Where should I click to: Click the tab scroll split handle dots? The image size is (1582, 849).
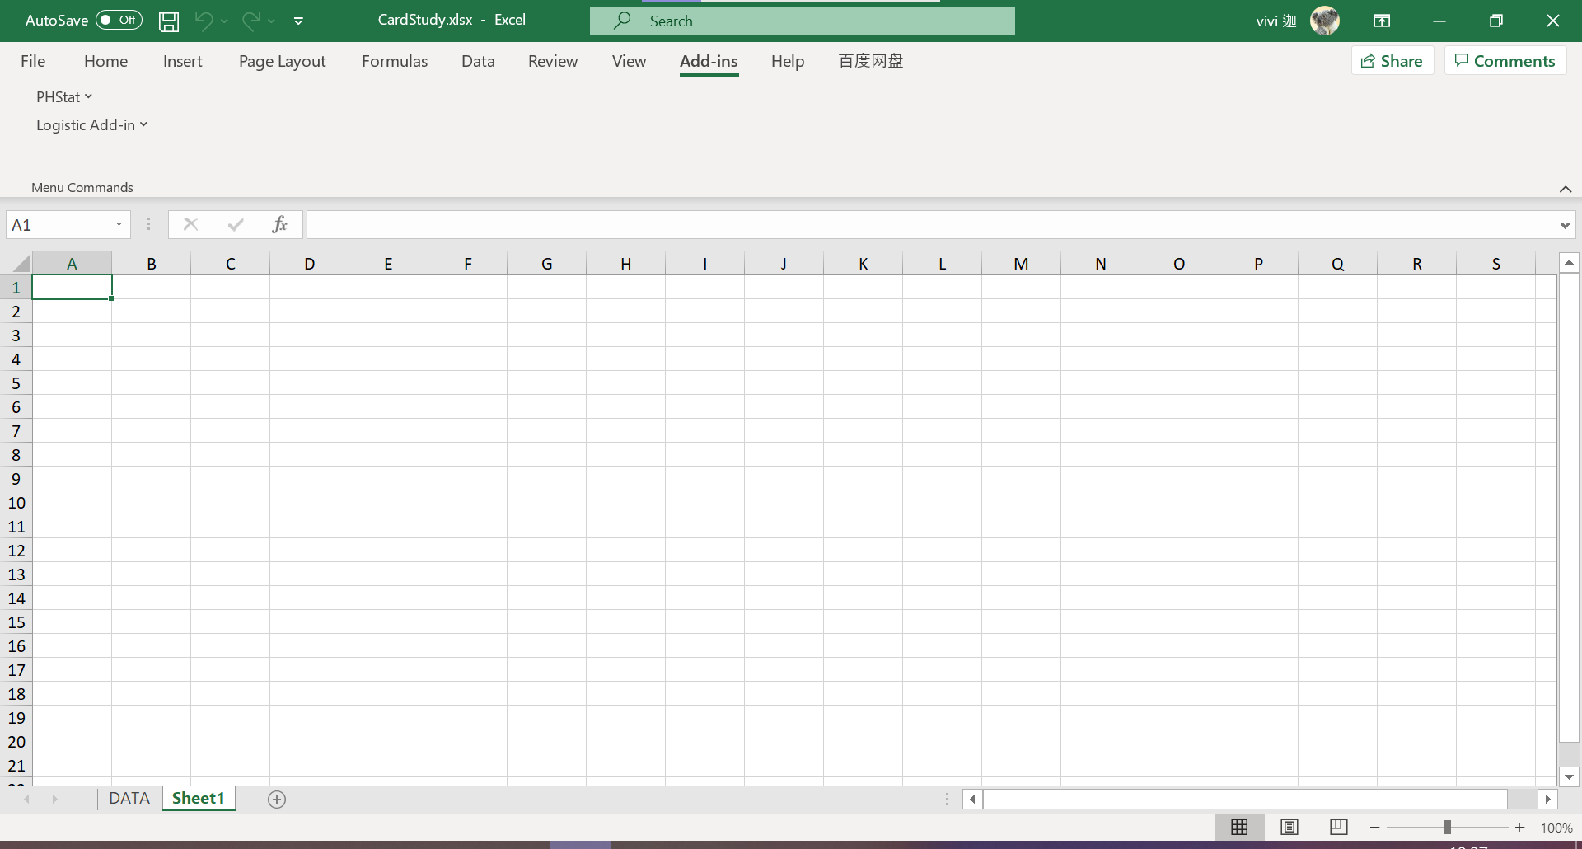[947, 799]
